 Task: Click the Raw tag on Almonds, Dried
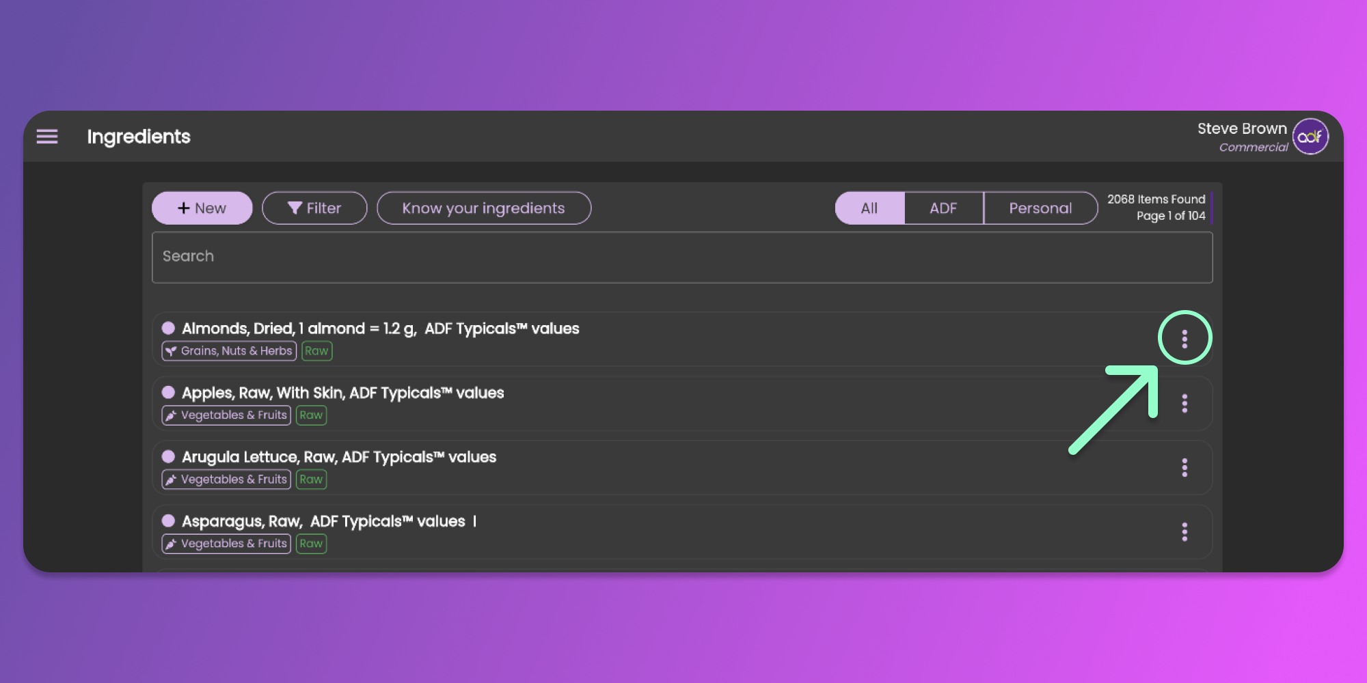(316, 351)
